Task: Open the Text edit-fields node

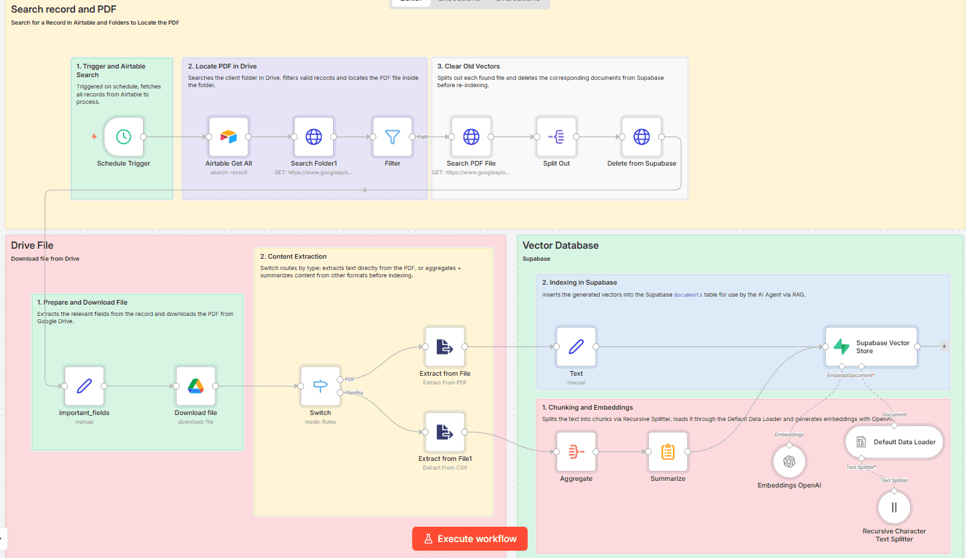Action: pyautogui.click(x=576, y=347)
